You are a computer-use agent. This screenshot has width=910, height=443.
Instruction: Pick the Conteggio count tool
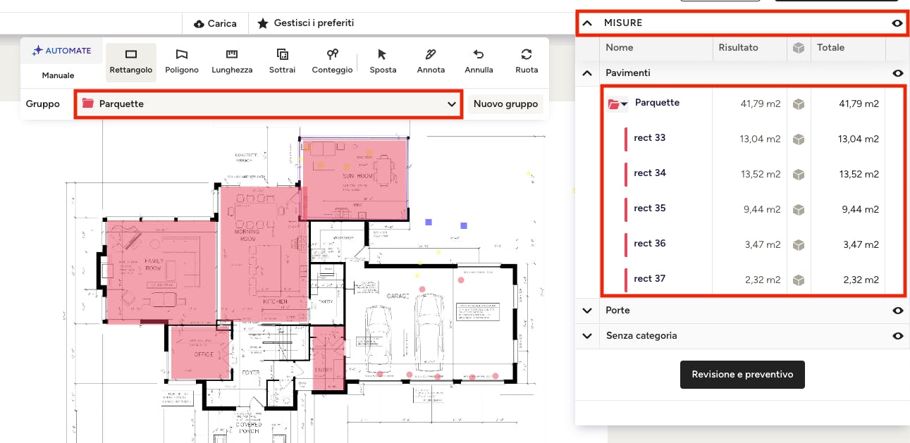[x=332, y=61]
